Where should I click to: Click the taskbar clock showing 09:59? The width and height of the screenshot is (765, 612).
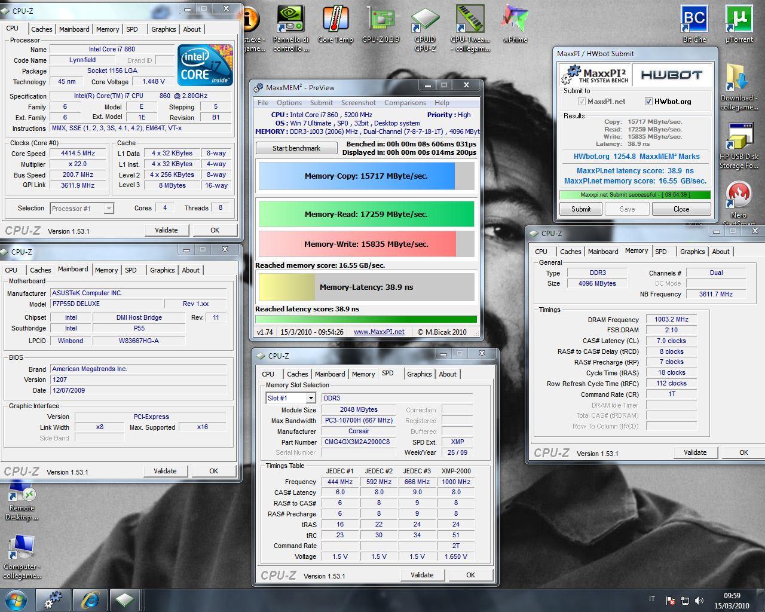click(x=732, y=601)
